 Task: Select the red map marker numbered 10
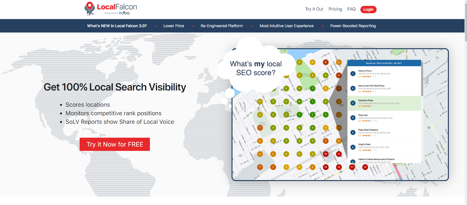pyautogui.click(x=325, y=154)
